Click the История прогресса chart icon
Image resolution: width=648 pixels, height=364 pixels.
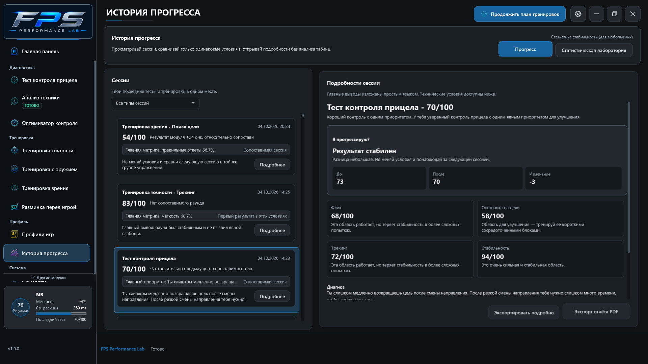pos(14,253)
